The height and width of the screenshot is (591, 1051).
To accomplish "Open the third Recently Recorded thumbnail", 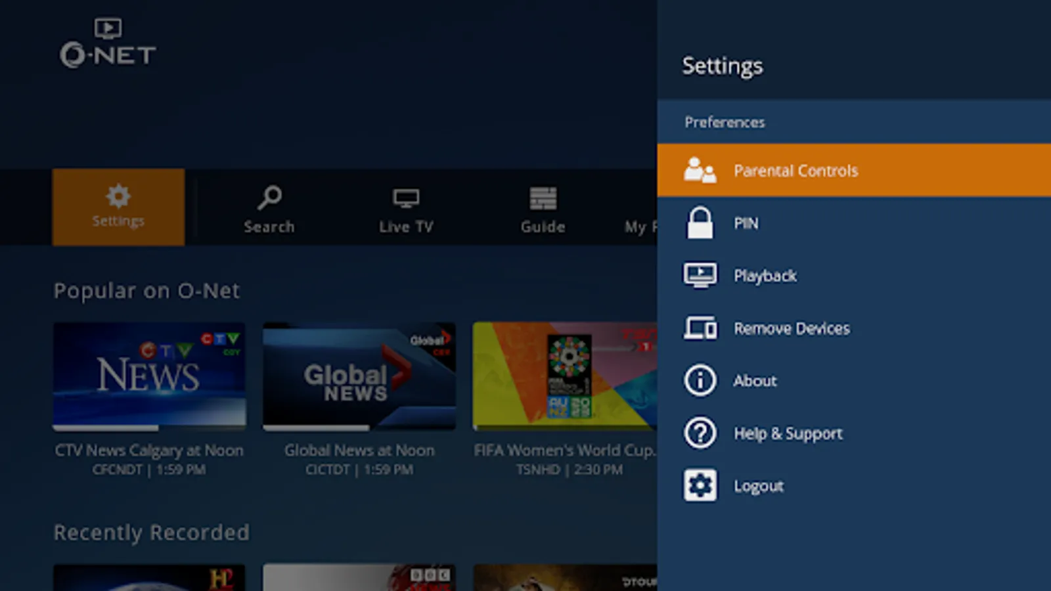I will pyautogui.click(x=565, y=577).
